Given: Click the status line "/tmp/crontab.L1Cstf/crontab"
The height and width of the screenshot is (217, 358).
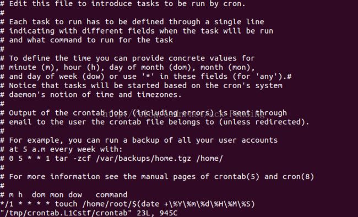Looking at the screenshot, I should [x=66, y=213].
